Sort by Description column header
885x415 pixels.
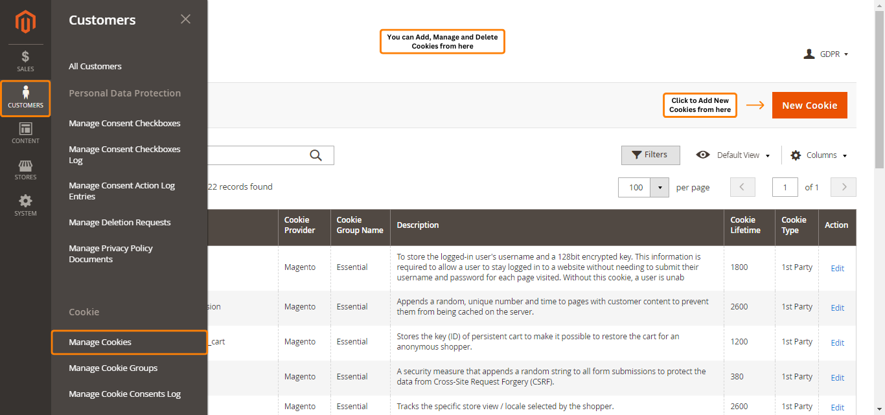[557, 227]
